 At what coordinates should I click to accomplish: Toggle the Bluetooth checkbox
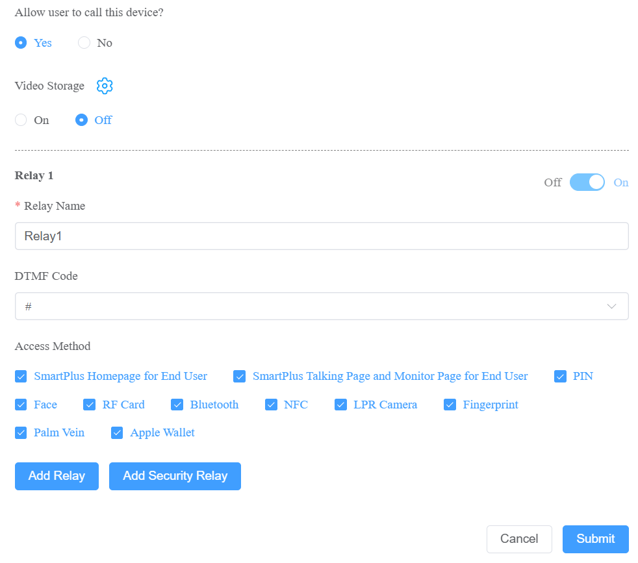pyautogui.click(x=177, y=405)
